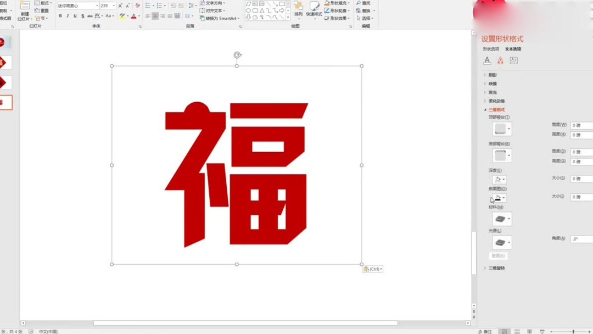Open the Ctrl paste options button near the shape
The width and height of the screenshot is (593, 334).
click(x=373, y=269)
